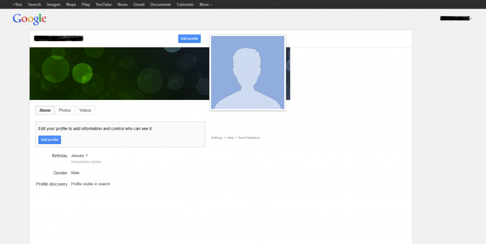Select the About tab
Image resolution: width=486 pixels, height=244 pixels.
pyautogui.click(x=45, y=110)
